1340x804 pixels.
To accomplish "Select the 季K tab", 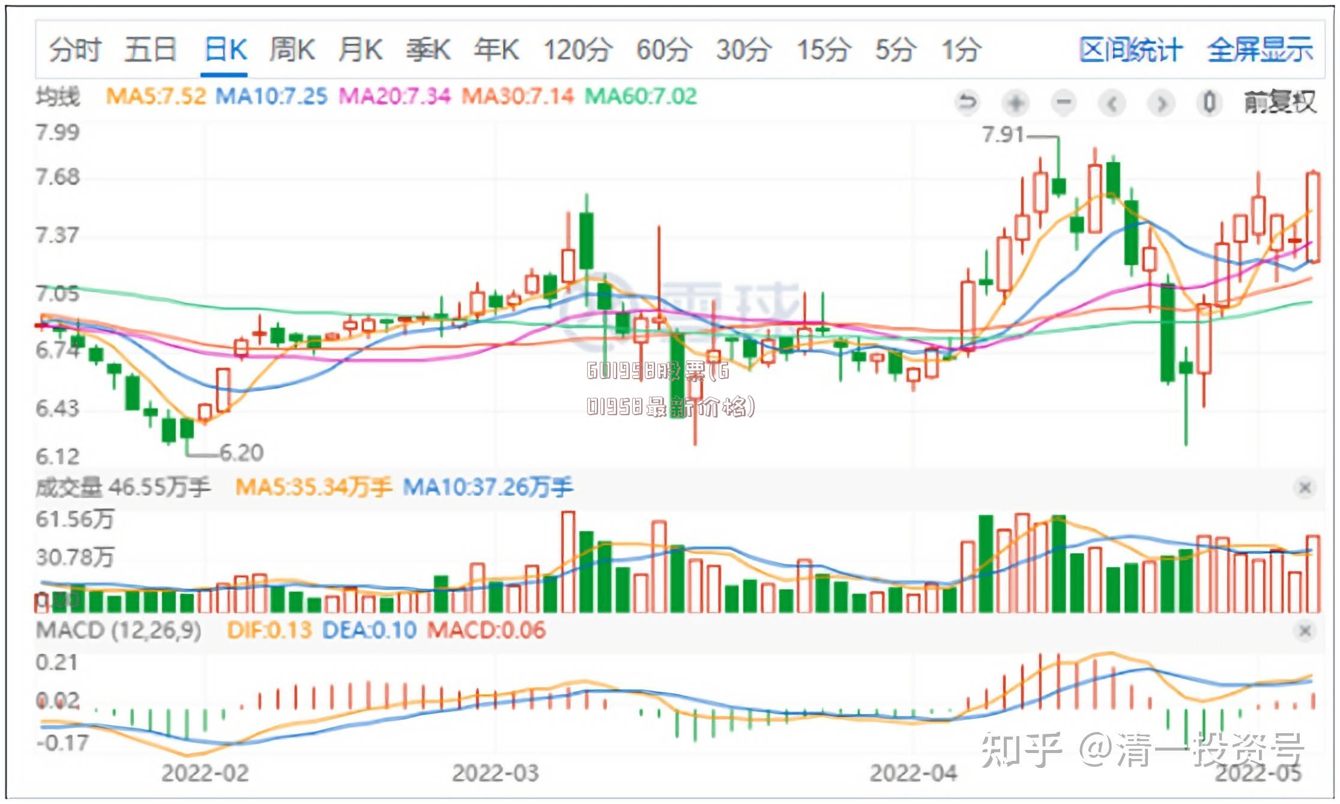I will pyautogui.click(x=429, y=49).
